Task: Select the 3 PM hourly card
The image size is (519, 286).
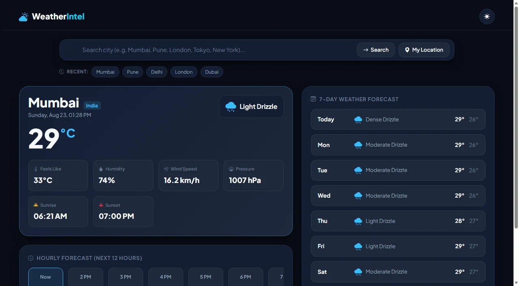Action: point(126,277)
